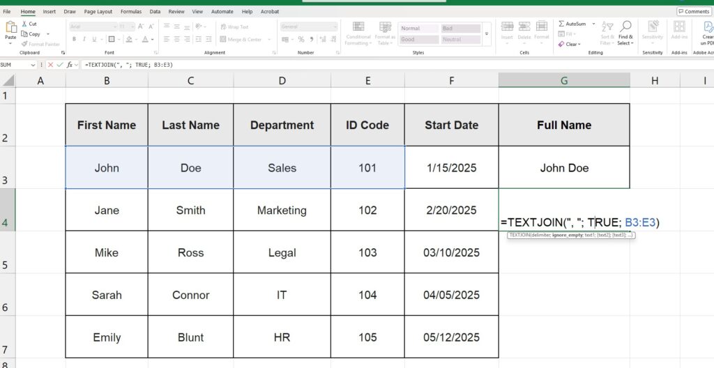Click Top Align icon

pyautogui.click(x=167, y=27)
